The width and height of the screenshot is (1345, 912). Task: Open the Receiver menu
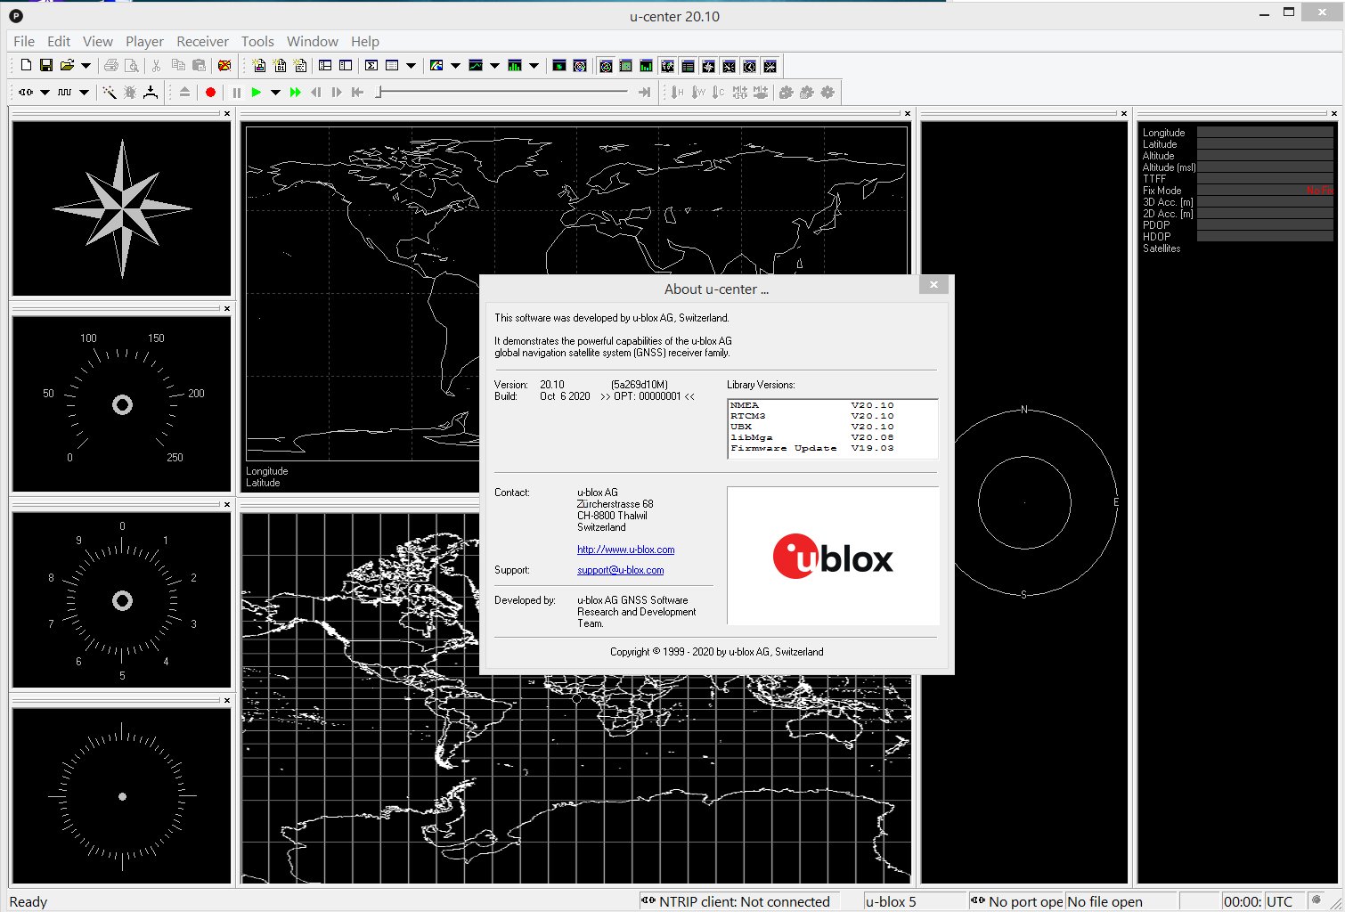coord(202,41)
